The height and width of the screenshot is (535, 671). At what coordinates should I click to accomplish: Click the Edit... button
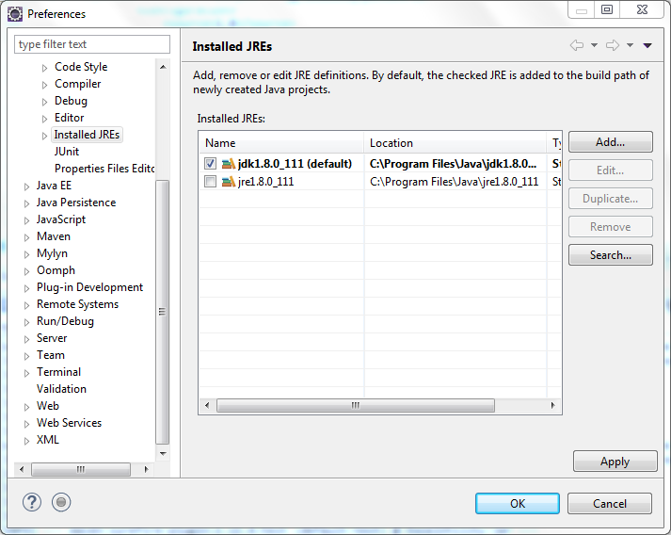coord(610,170)
